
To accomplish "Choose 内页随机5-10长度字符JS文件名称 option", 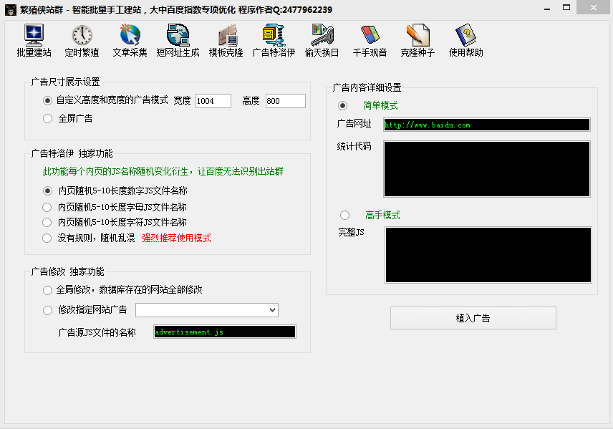I will pyautogui.click(x=47, y=223).
